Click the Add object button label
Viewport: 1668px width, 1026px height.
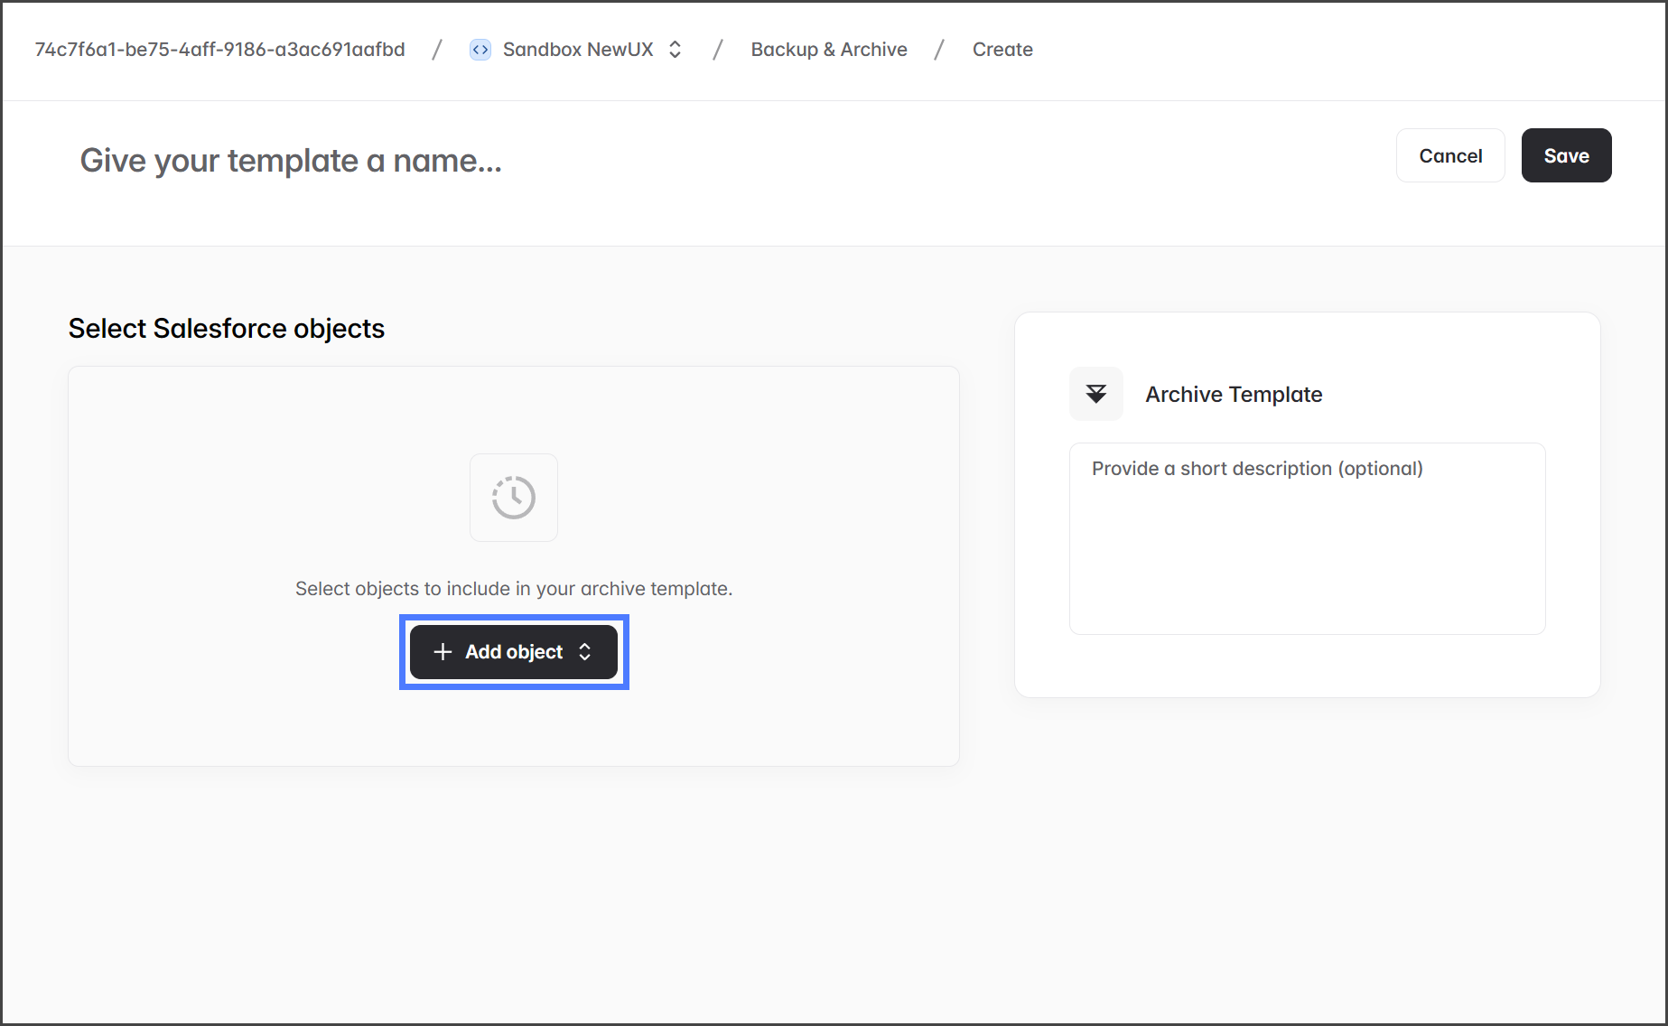point(514,652)
